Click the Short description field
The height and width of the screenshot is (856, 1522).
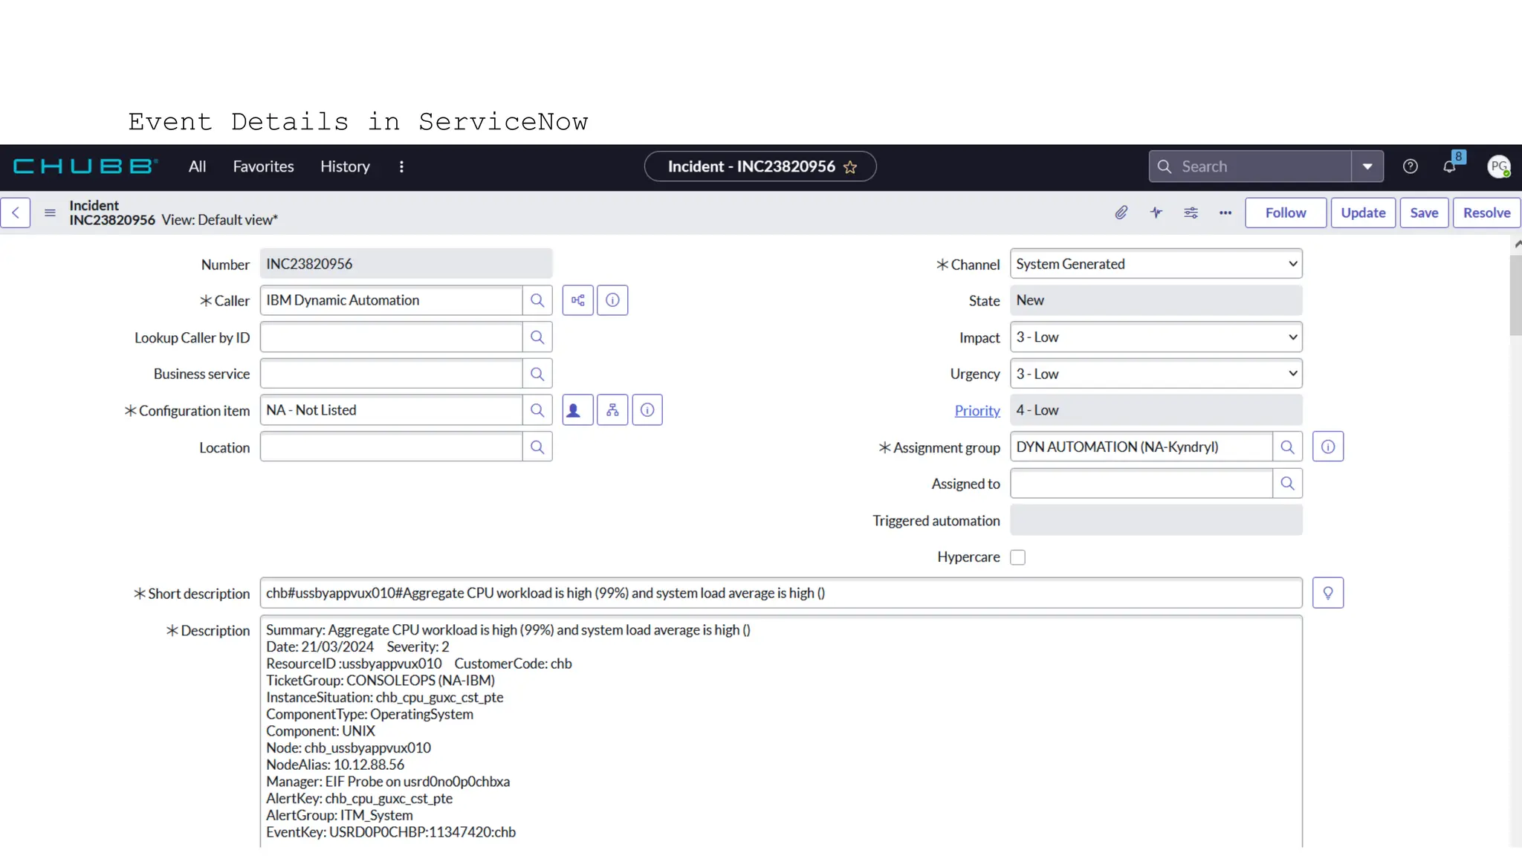click(x=781, y=593)
